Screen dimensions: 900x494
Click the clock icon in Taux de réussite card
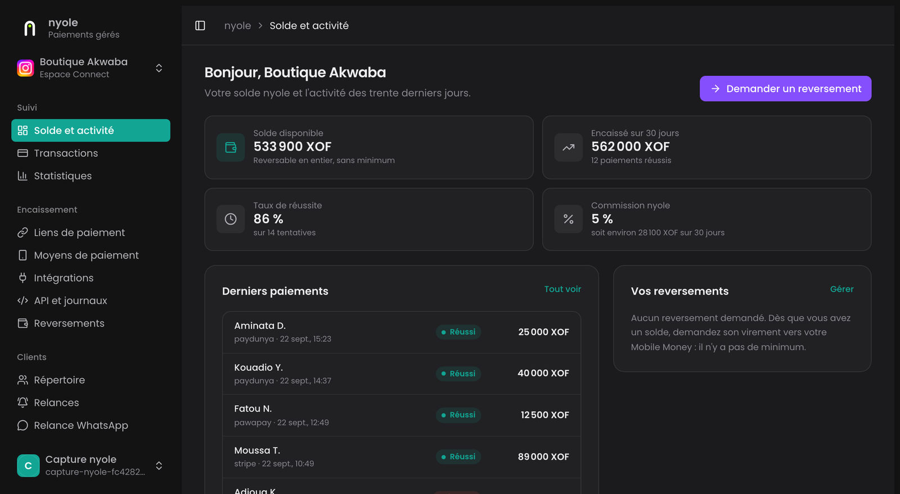(x=231, y=219)
